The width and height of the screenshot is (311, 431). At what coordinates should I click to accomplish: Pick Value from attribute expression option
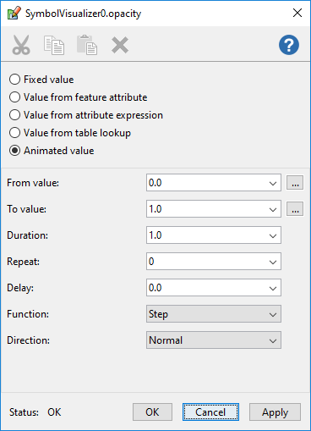click(x=86, y=115)
